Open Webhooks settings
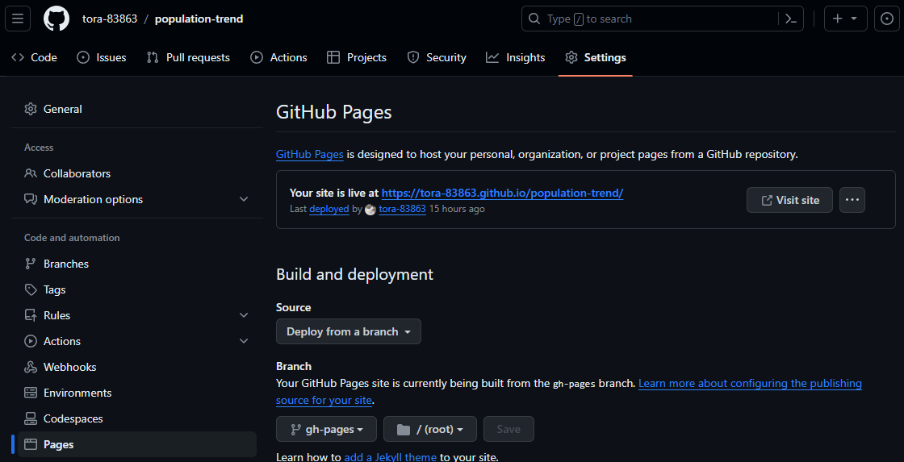The image size is (904, 462). (137, 367)
